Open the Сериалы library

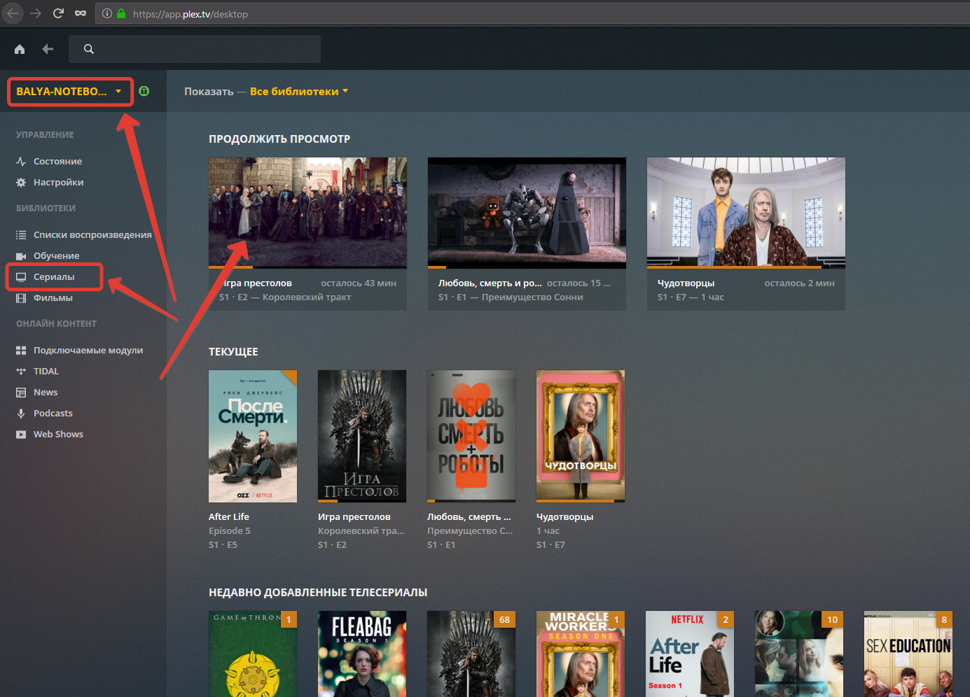pos(54,277)
